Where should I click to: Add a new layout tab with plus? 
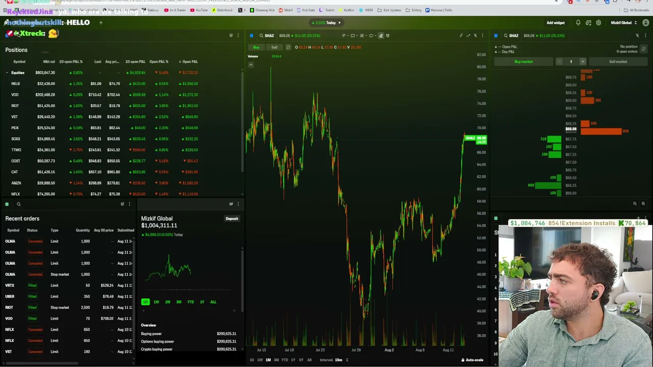coord(101,22)
